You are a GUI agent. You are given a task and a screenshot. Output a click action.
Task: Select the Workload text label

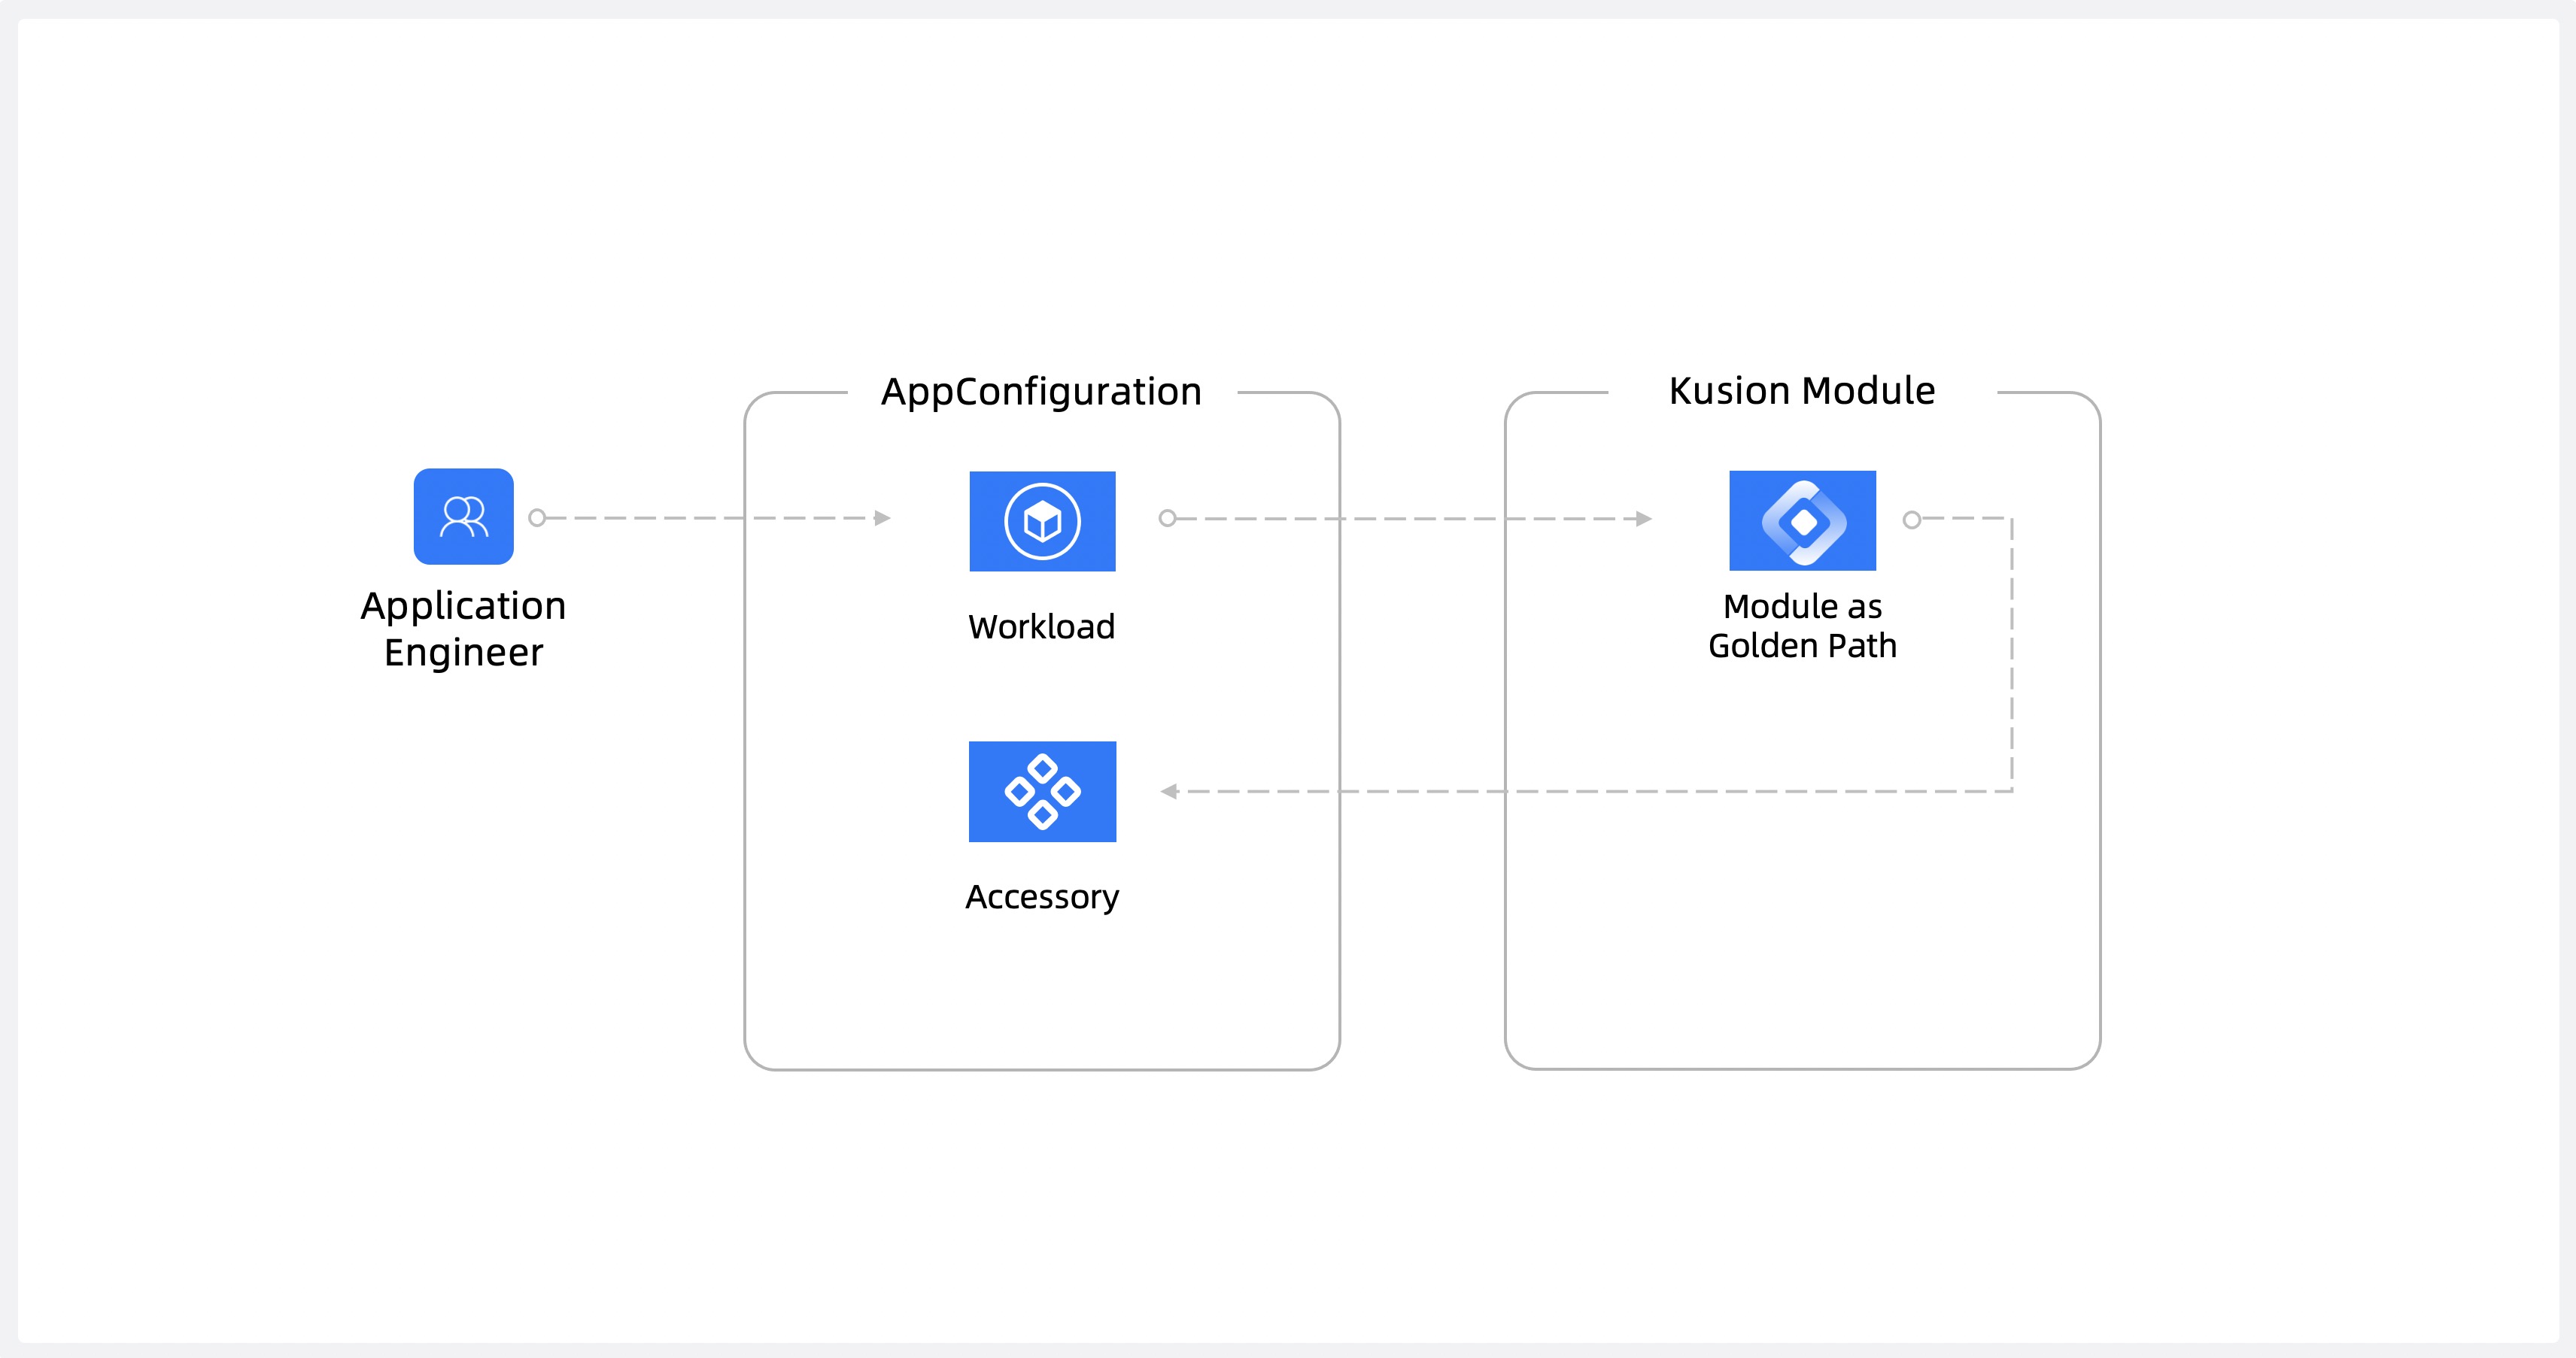point(1041,626)
